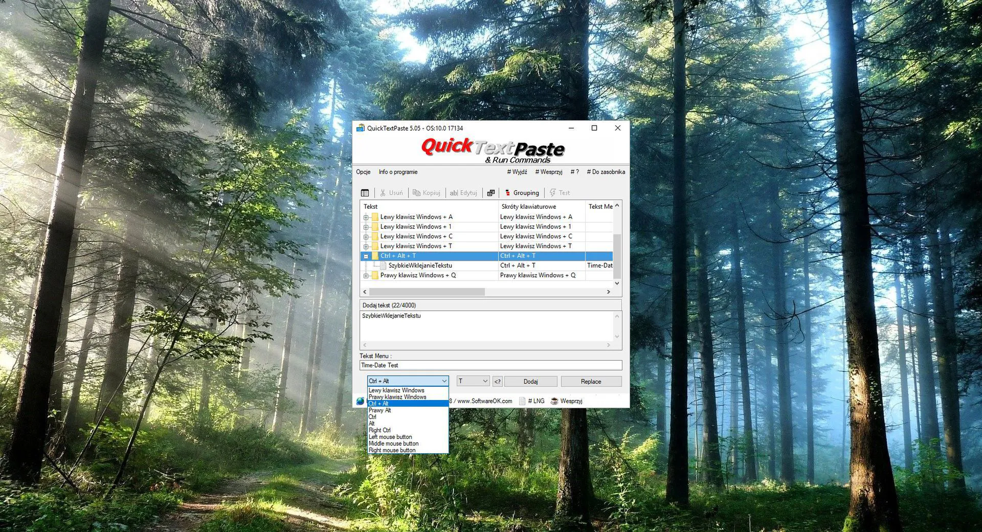Expand the Lewy klawisz Windows + A node

click(x=366, y=217)
